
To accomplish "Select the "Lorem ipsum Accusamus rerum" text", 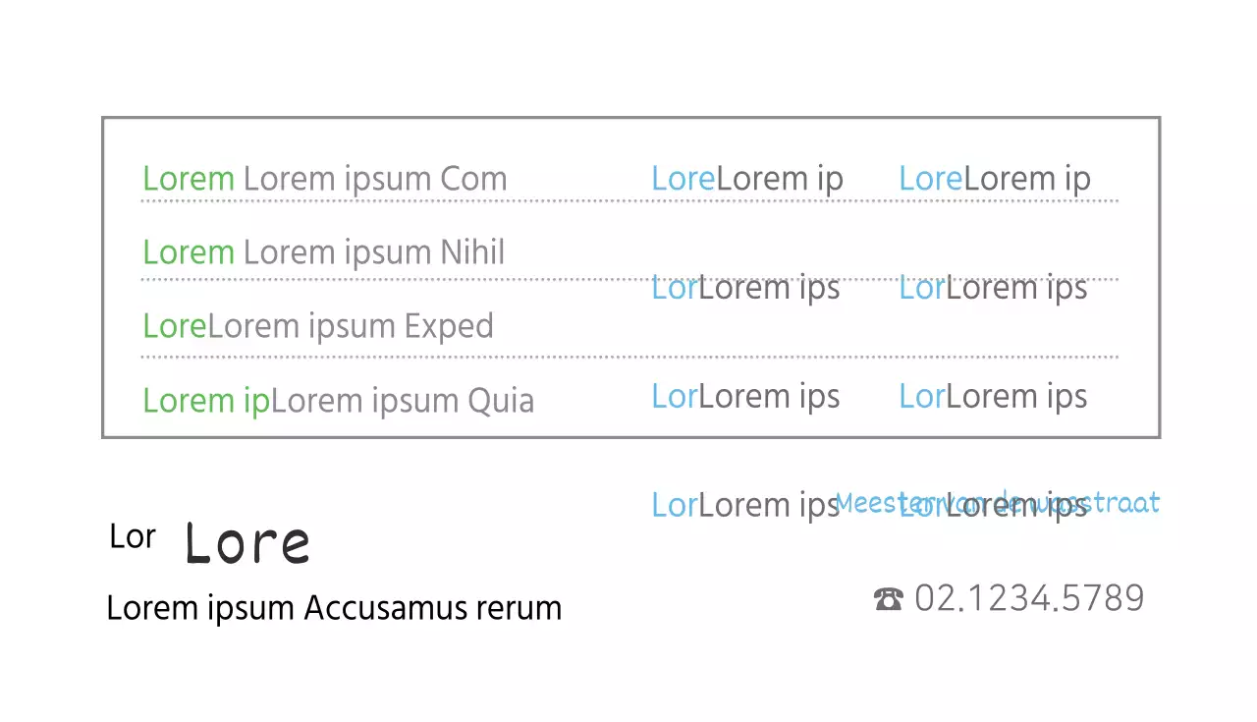I will [334, 608].
